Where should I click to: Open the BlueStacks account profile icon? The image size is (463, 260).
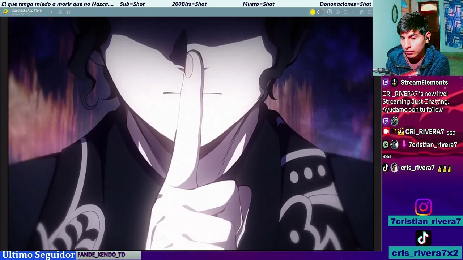point(330,12)
